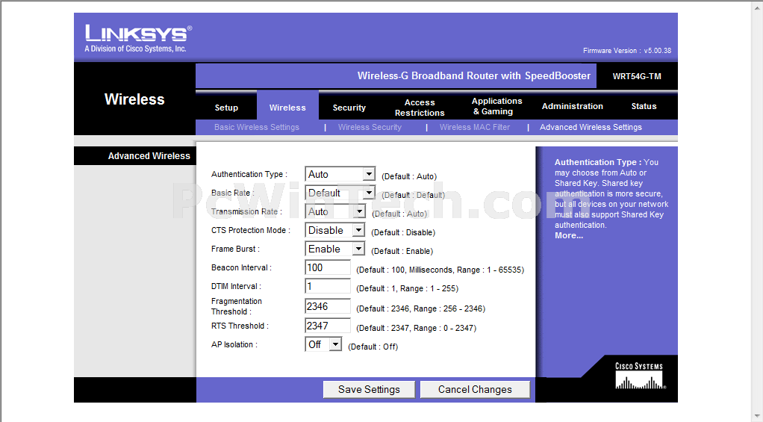763x422 pixels.
Task: Click the More... help link
Action: (568, 235)
